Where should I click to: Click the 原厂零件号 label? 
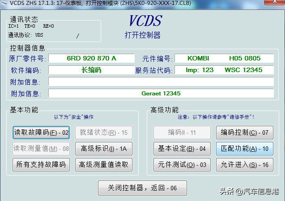27,59
